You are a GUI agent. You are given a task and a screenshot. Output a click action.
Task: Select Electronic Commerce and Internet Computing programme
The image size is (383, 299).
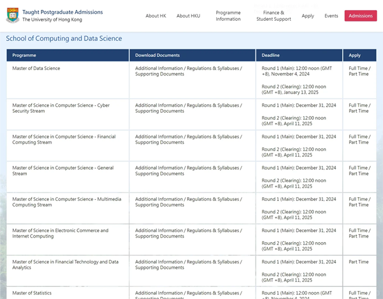tap(60, 233)
